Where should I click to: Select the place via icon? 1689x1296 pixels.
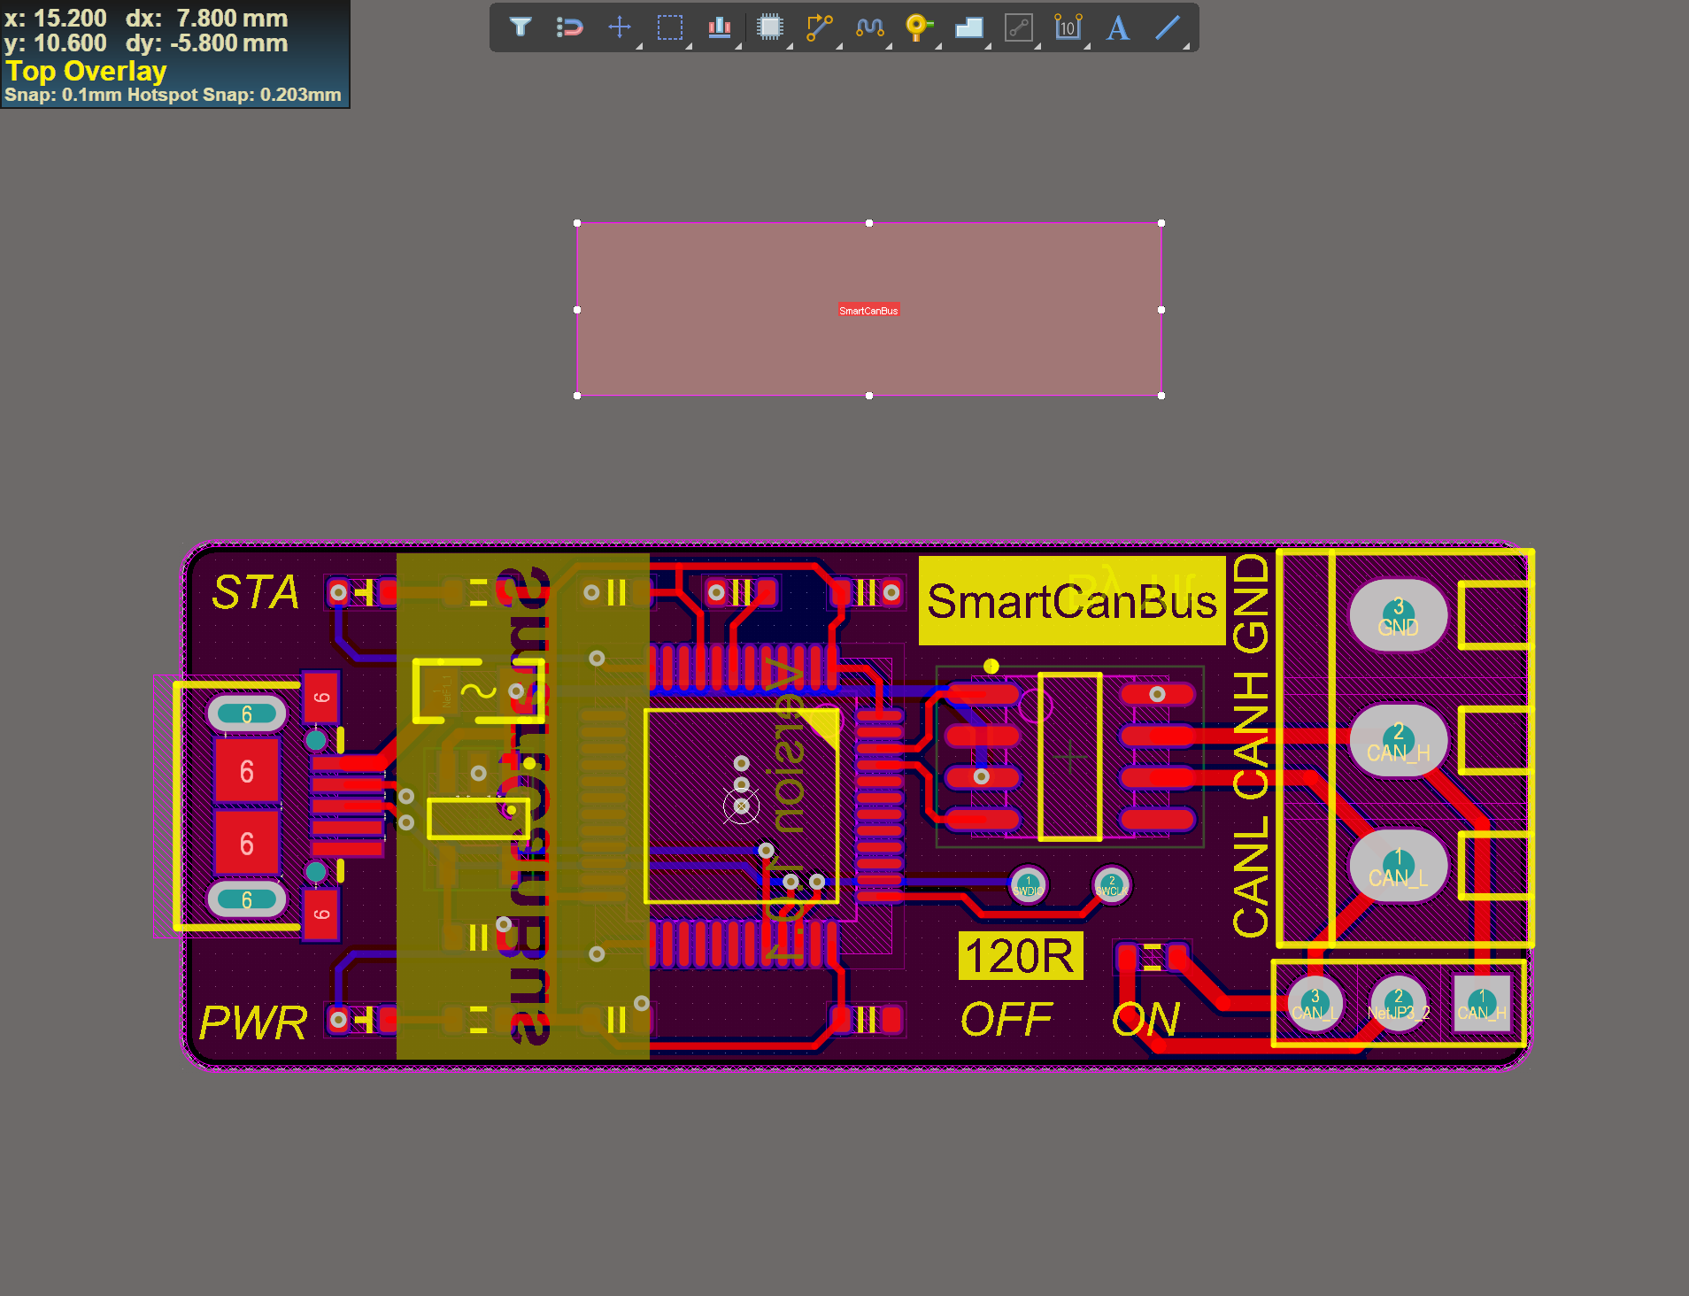920,27
